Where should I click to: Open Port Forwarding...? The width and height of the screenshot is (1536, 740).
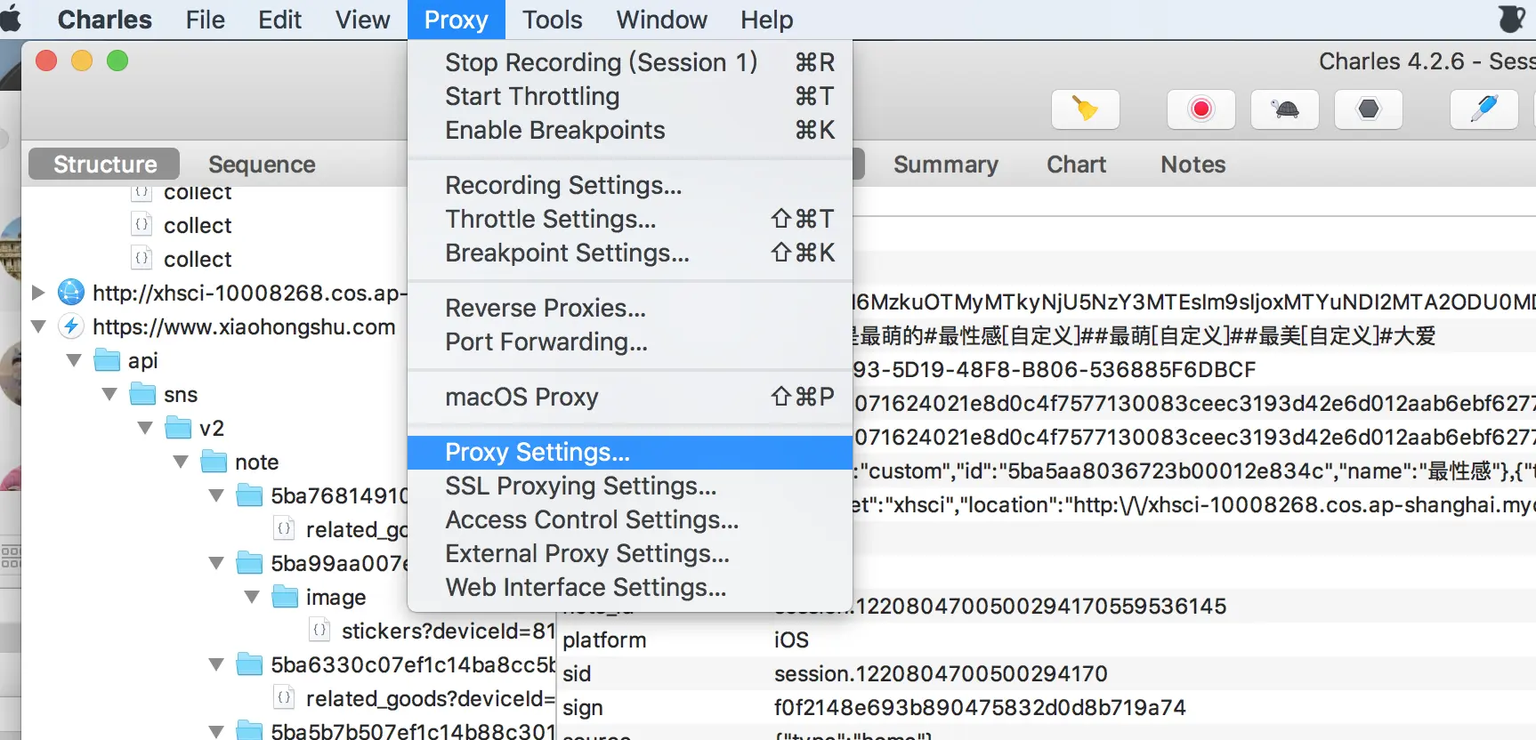630,342
